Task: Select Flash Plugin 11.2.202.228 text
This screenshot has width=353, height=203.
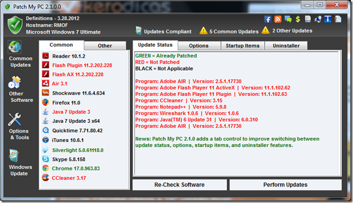Action: pos(82,65)
